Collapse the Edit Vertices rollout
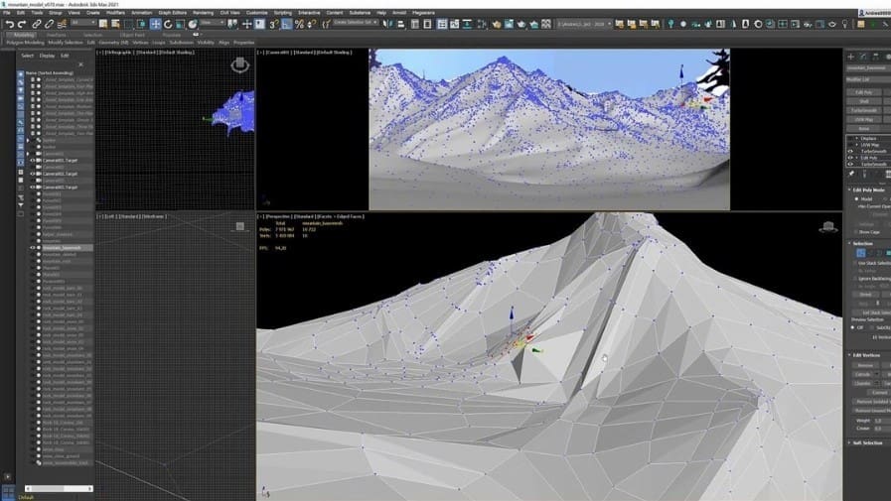The image size is (891, 501). (850, 355)
